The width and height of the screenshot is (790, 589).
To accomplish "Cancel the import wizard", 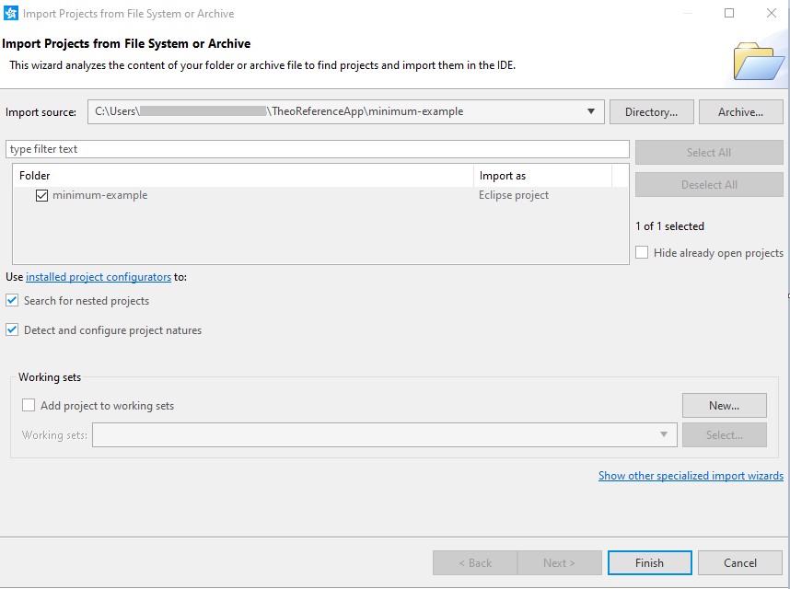I will pyautogui.click(x=739, y=563).
